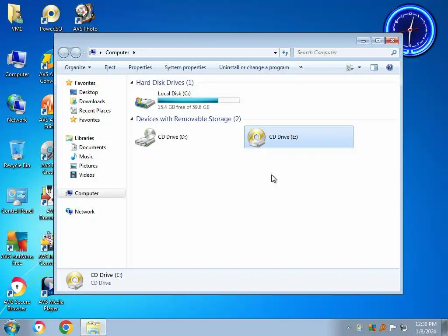Open the root breadcrumb arrow before Computer
This screenshot has height=336, width=448.
(x=100, y=52)
